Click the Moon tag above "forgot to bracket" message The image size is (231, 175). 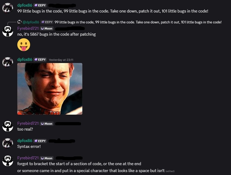pyautogui.click(x=47, y=158)
